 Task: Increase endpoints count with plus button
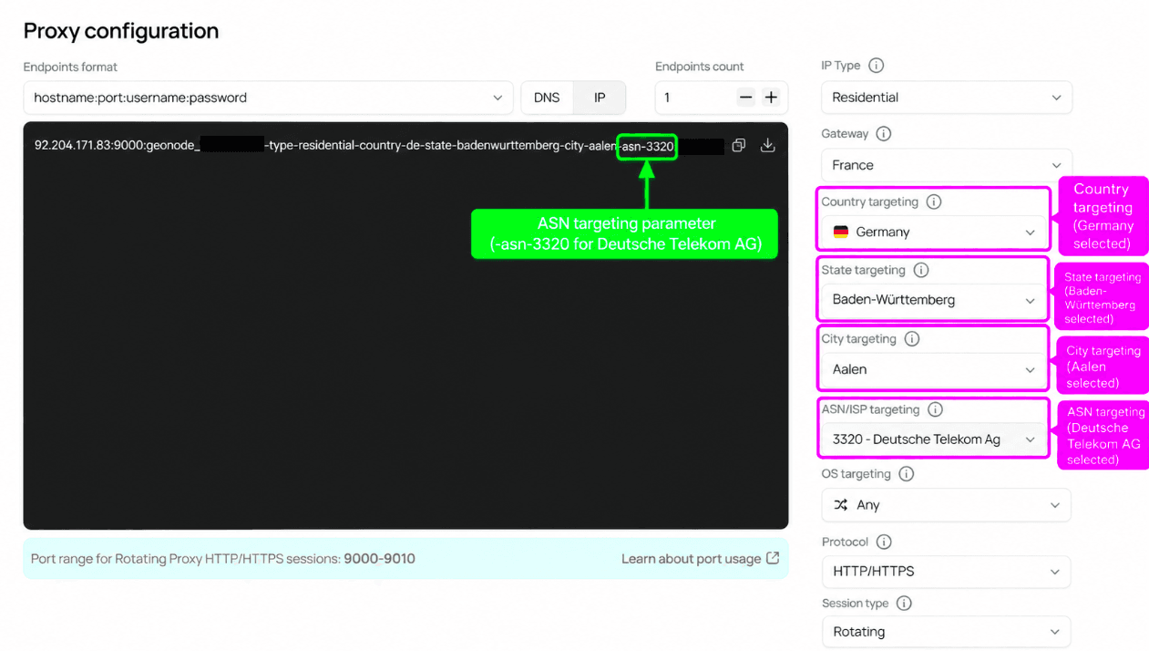click(771, 98)
